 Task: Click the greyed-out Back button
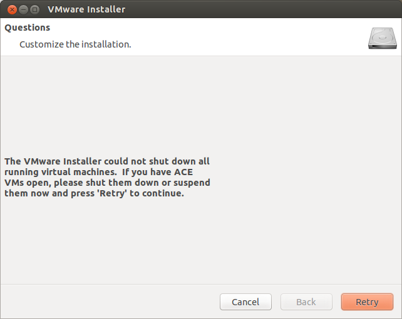(x=306, y=302)
